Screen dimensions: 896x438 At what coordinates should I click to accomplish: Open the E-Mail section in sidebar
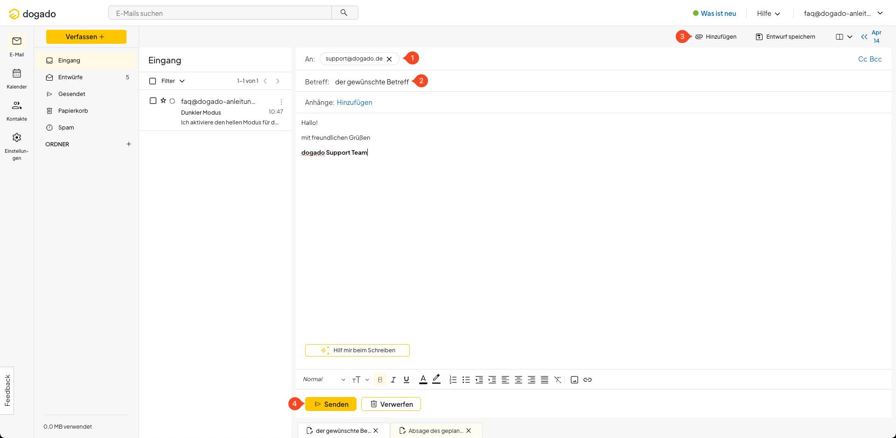17,46
